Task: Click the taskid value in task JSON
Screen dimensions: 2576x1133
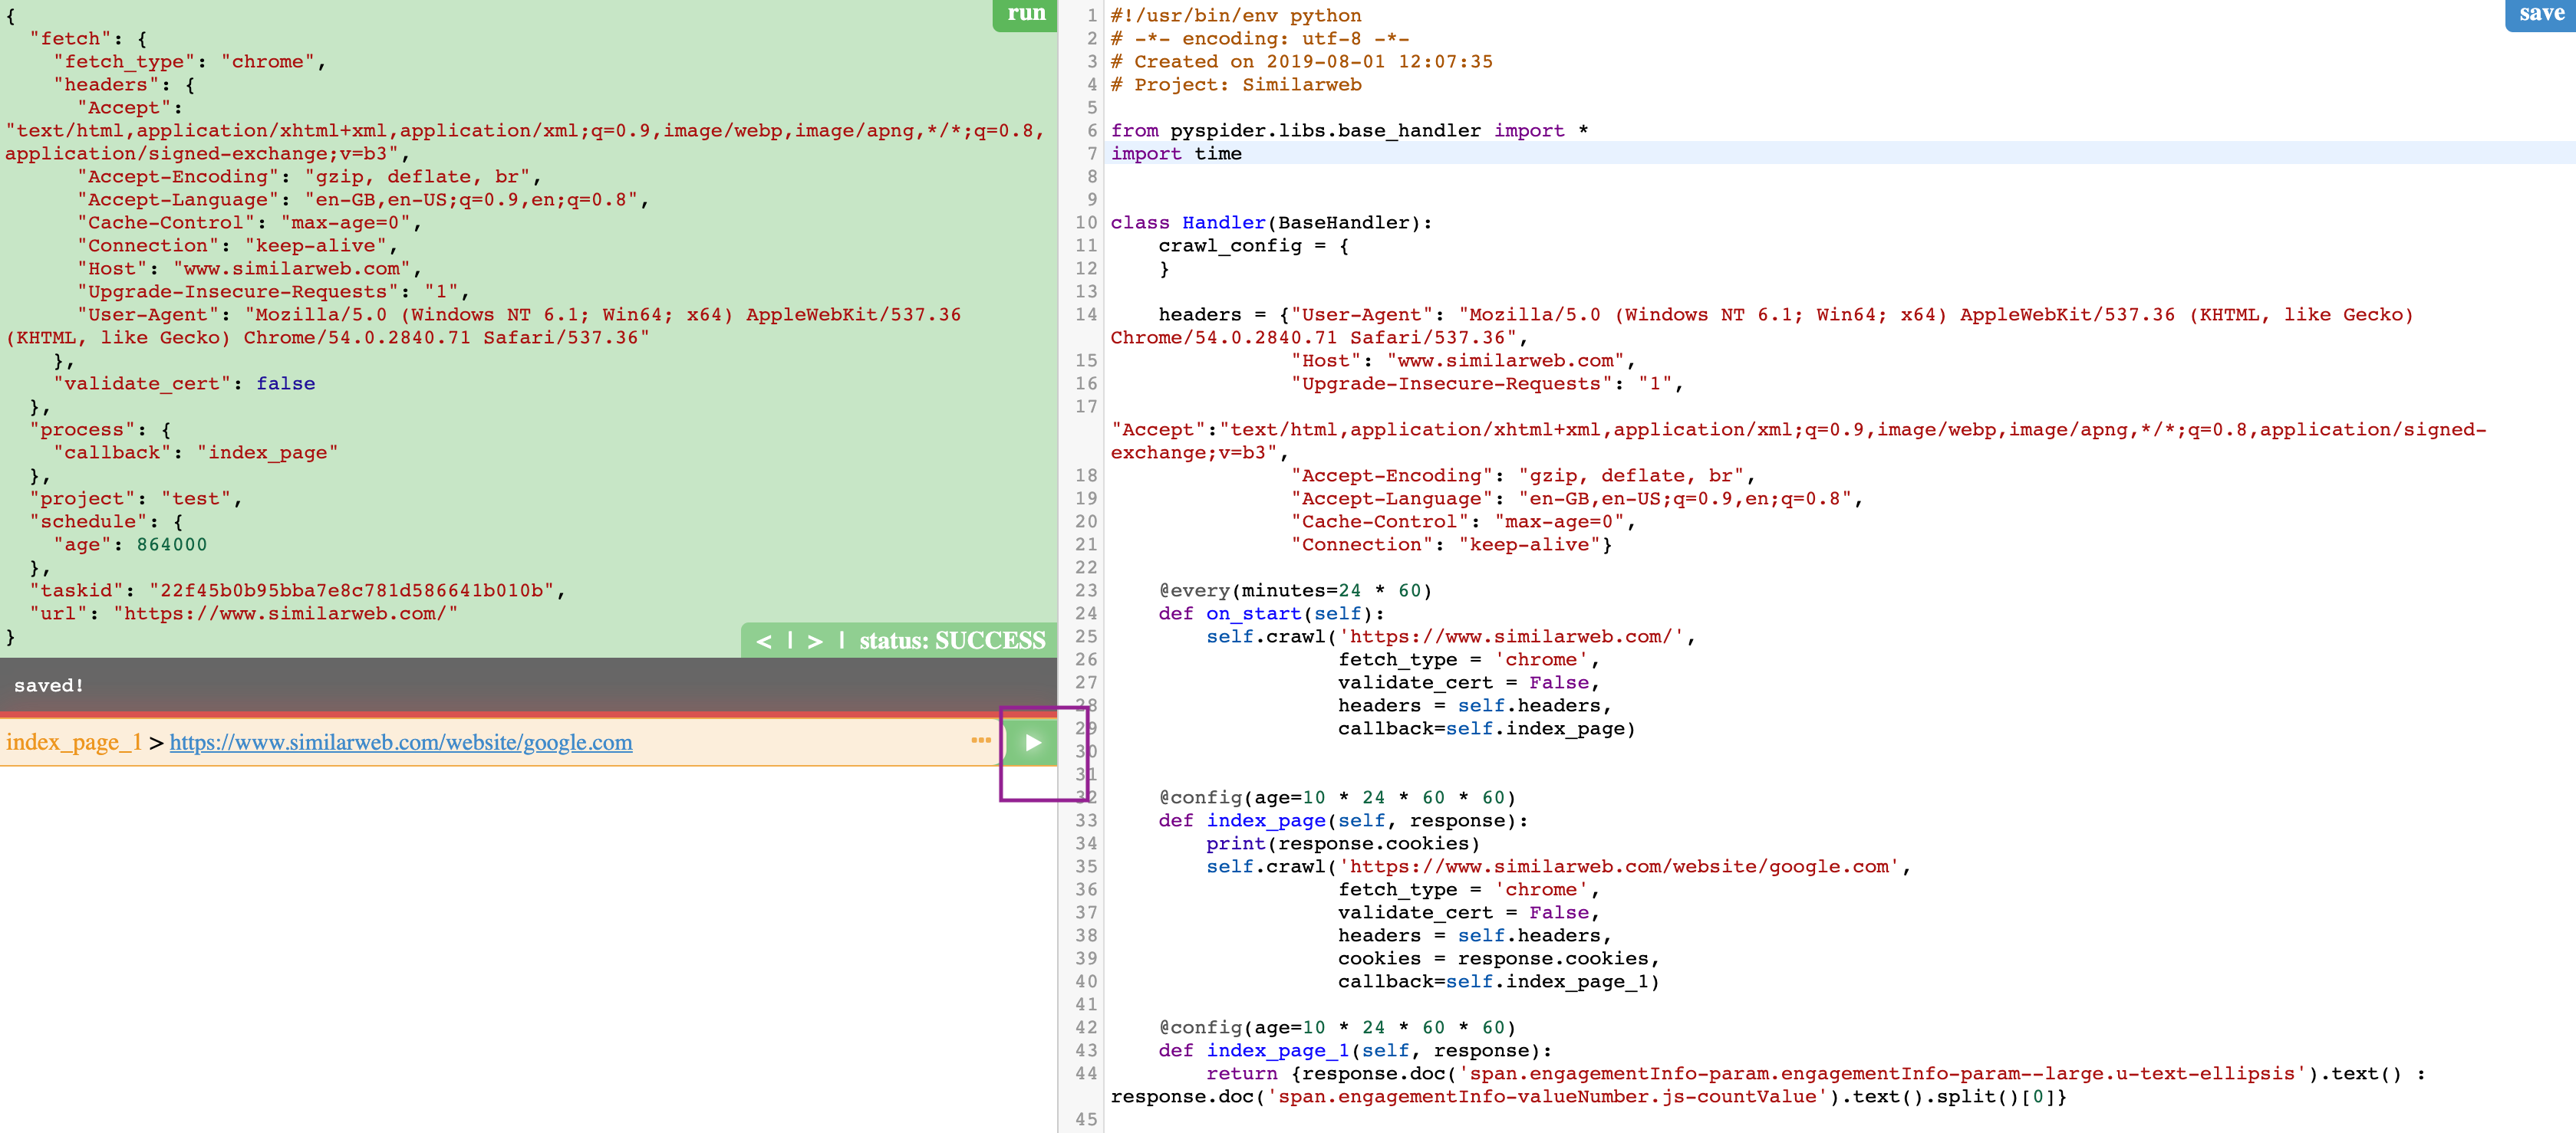Action: (x=352, y=590)
